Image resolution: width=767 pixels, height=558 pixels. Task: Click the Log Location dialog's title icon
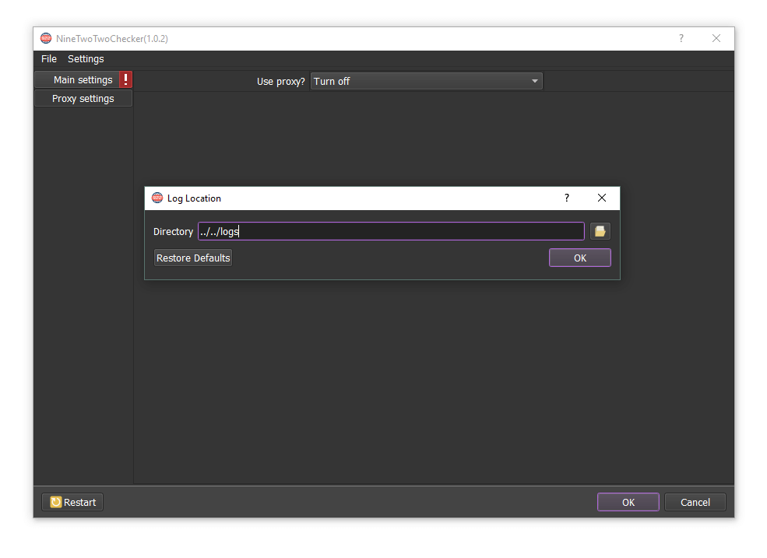[157, 198]
